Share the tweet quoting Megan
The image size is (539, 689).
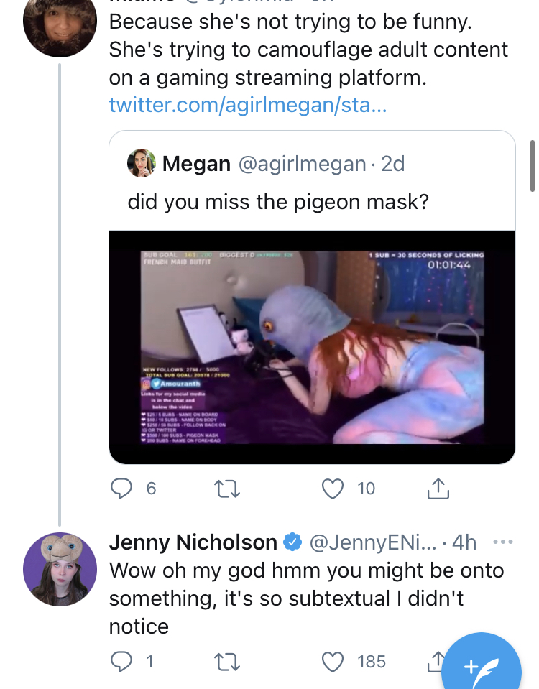point(437,489)
